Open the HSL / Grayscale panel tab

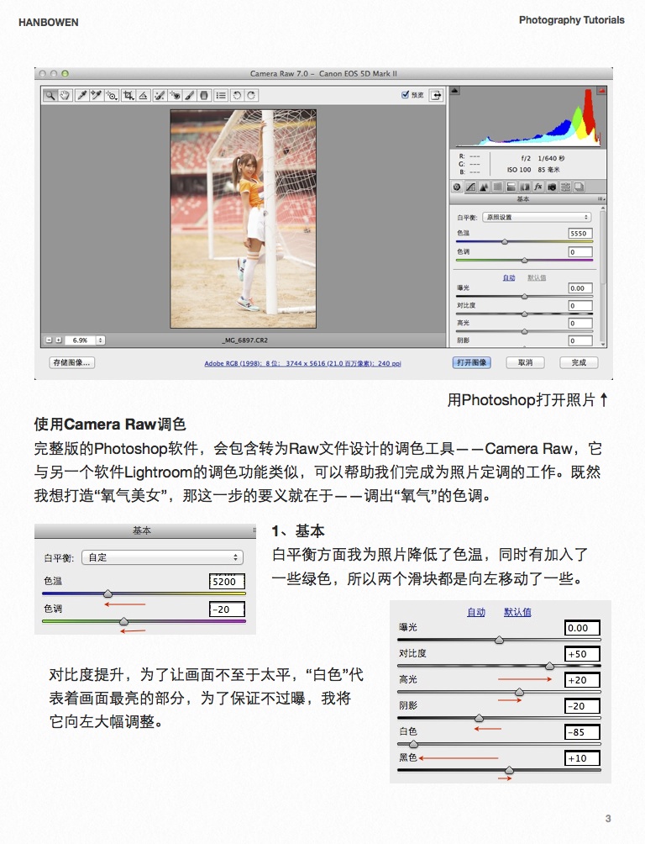(497, 187)
